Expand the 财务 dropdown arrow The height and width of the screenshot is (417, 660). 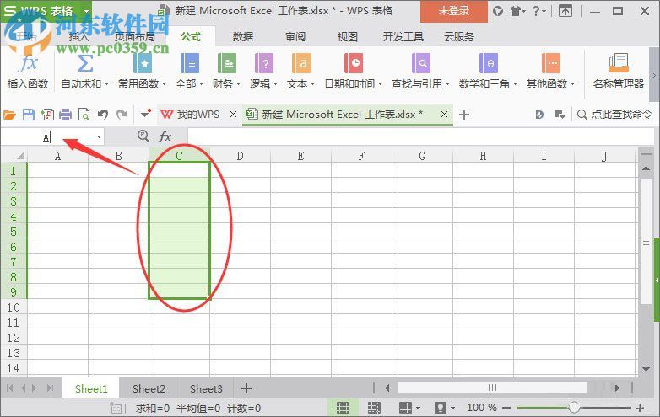click(x=238, y=84)
